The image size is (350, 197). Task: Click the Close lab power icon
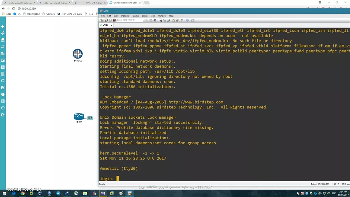pyautogui.click(x=3, y=107)
